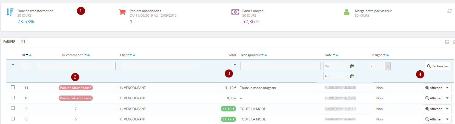The width and height of the screenshot is (455, 124).
Task: Click the Panier moyen money icon
Action: (235, 12)
